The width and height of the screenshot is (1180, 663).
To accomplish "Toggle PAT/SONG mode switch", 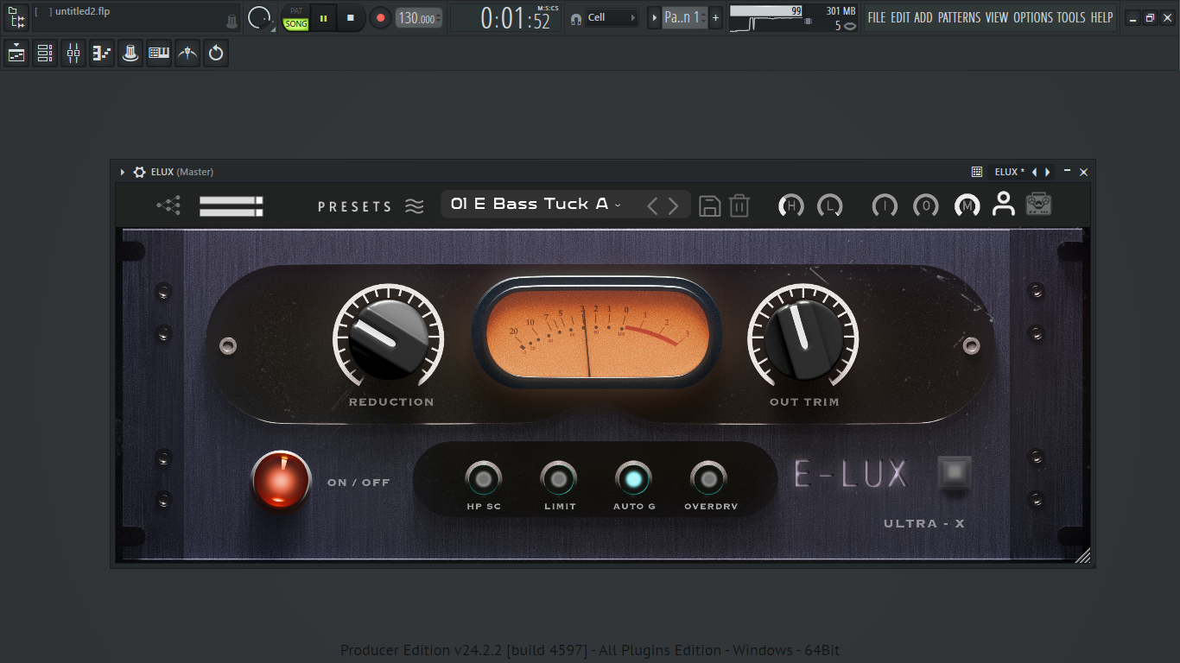I will coord(296,17).
